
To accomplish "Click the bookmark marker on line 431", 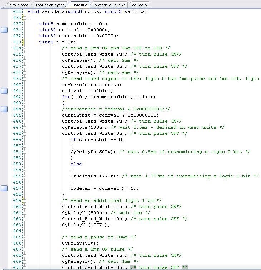I will [x=4, y=30].
